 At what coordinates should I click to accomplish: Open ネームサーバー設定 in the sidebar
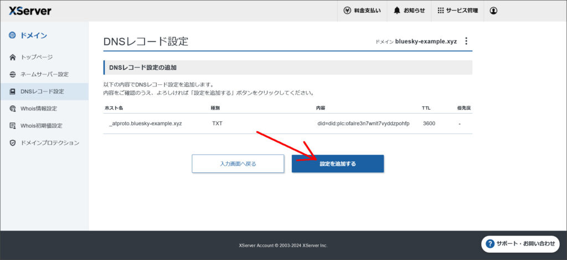pos(44,74)
